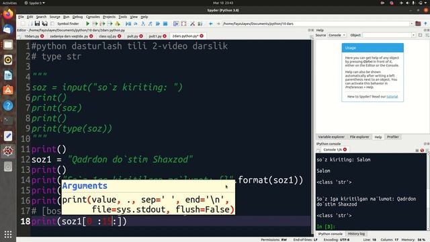Click the Memory 56 % status entry
This screenshot has width=430, height=242.
(x=413, y=240)
